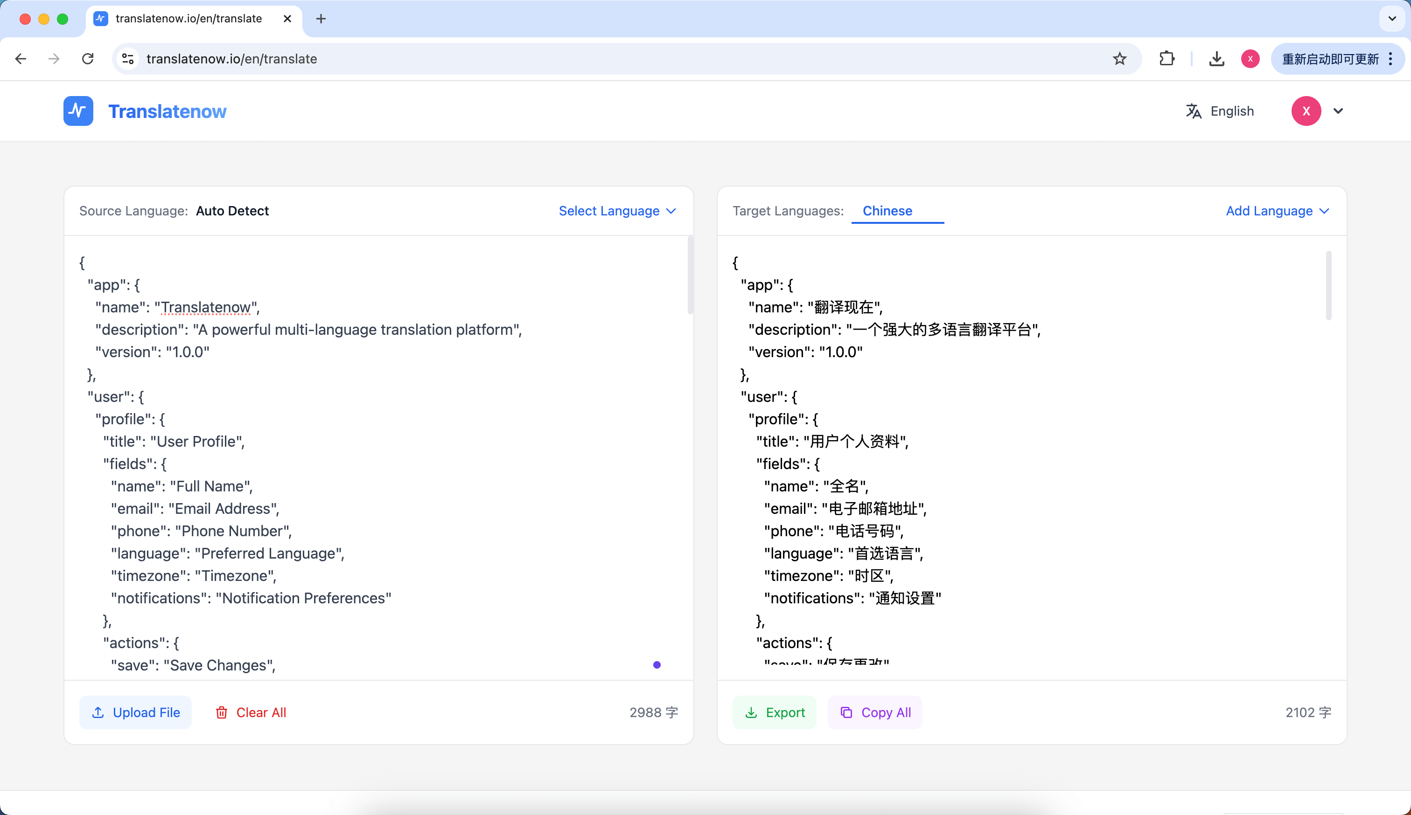
Task: Open the browser downloads icon
Action: pos(1216,59)
